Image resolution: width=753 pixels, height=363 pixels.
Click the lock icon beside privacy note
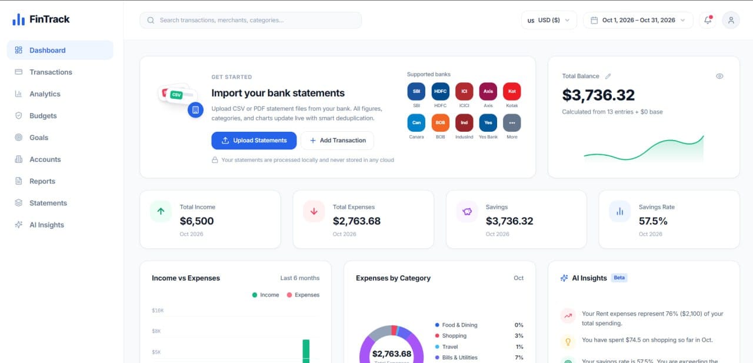pos(215,160)
